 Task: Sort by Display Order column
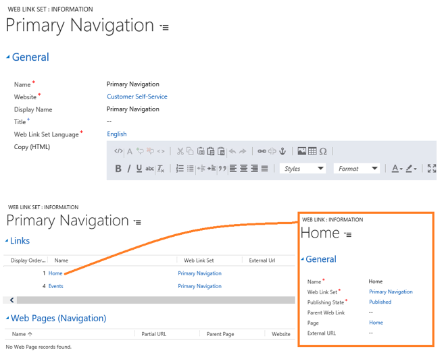pyautogui.click(x=28, y=260)
